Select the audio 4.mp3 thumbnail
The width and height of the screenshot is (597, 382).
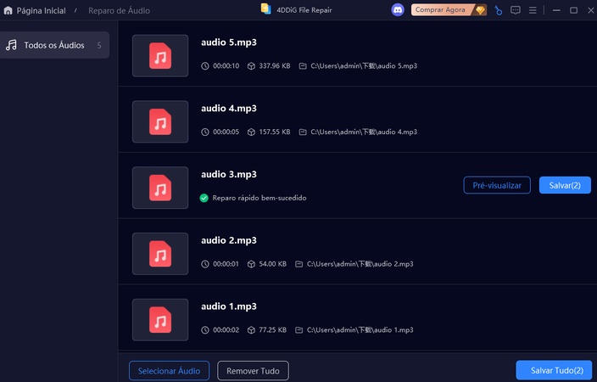(160, 121)
